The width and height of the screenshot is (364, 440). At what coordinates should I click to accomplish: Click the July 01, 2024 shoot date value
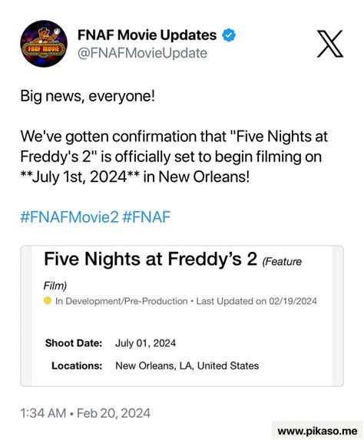146,343
